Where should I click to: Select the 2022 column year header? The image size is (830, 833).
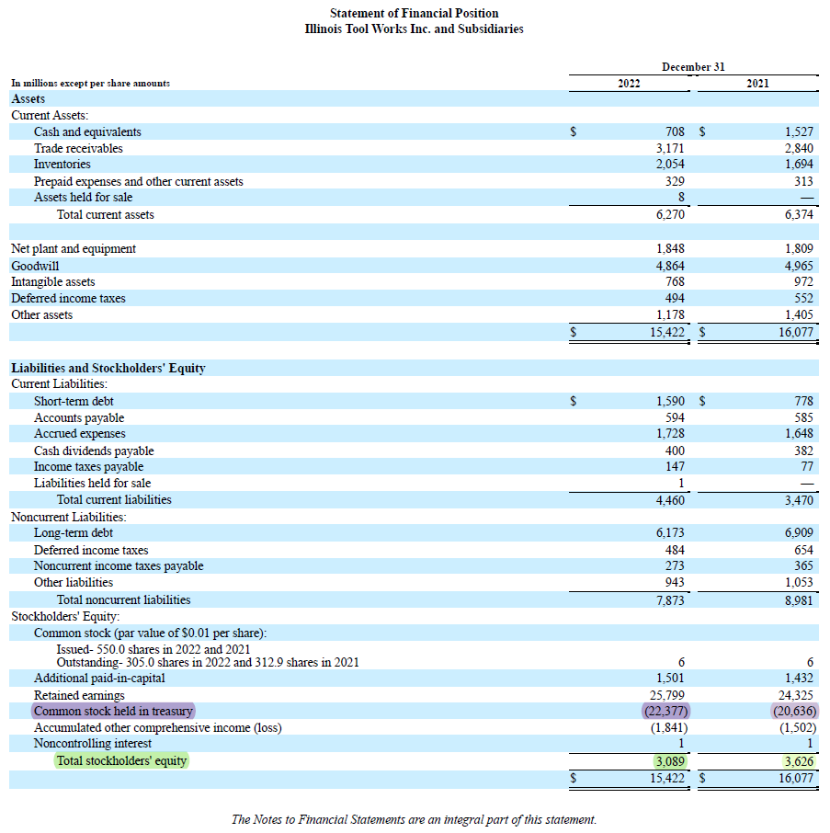pos(629,84)
